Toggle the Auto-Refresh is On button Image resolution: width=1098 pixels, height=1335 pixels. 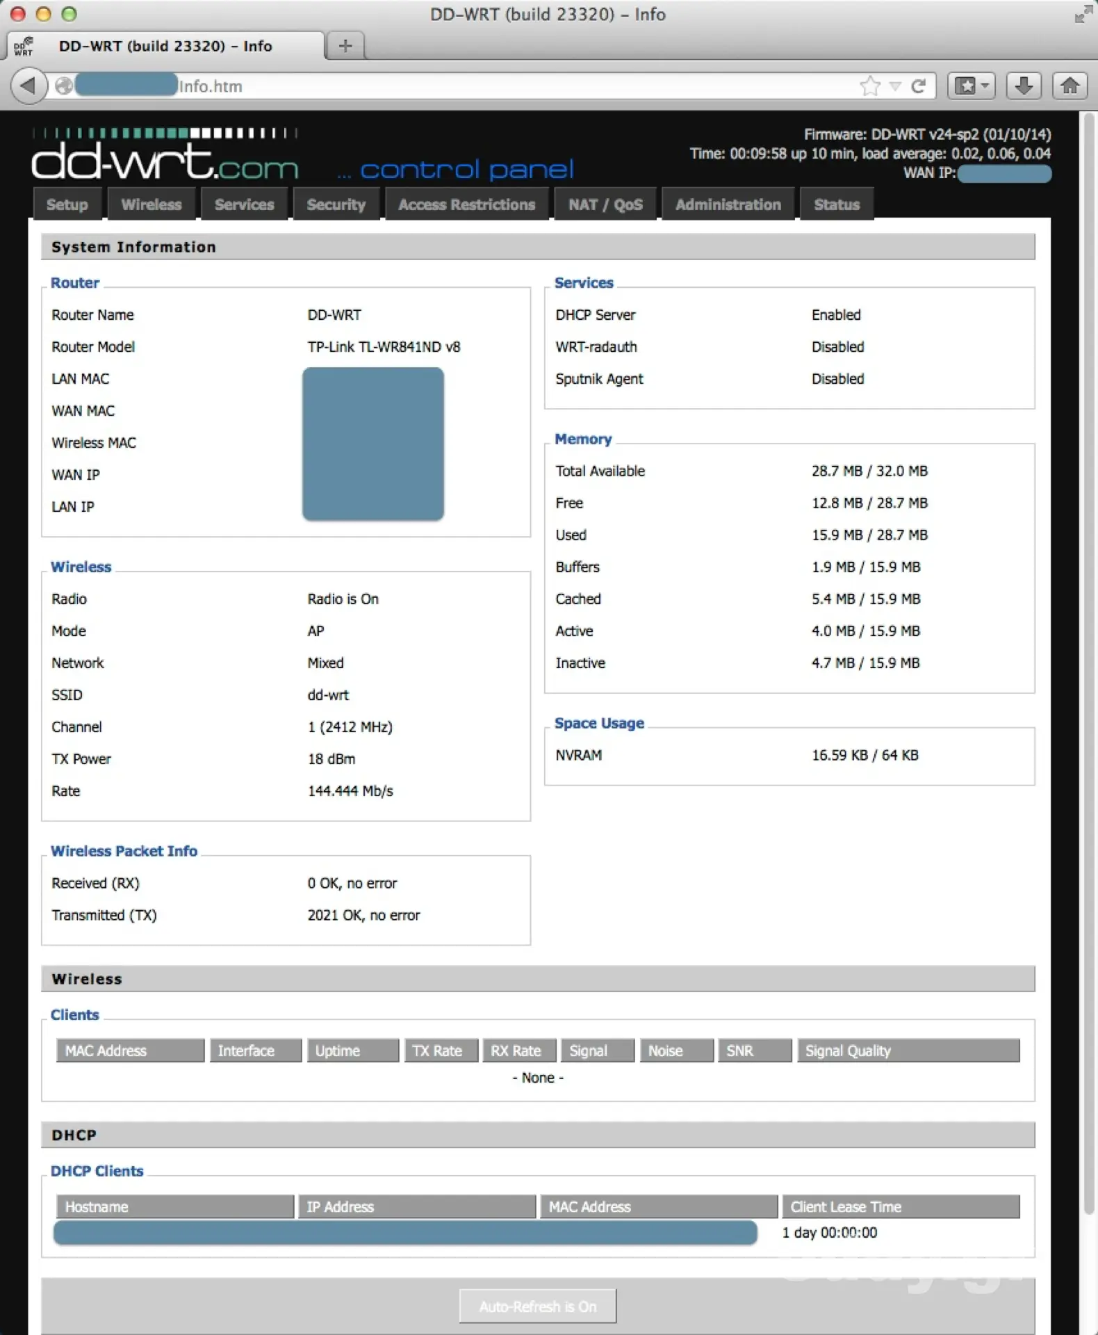(x=537, y=1306)
